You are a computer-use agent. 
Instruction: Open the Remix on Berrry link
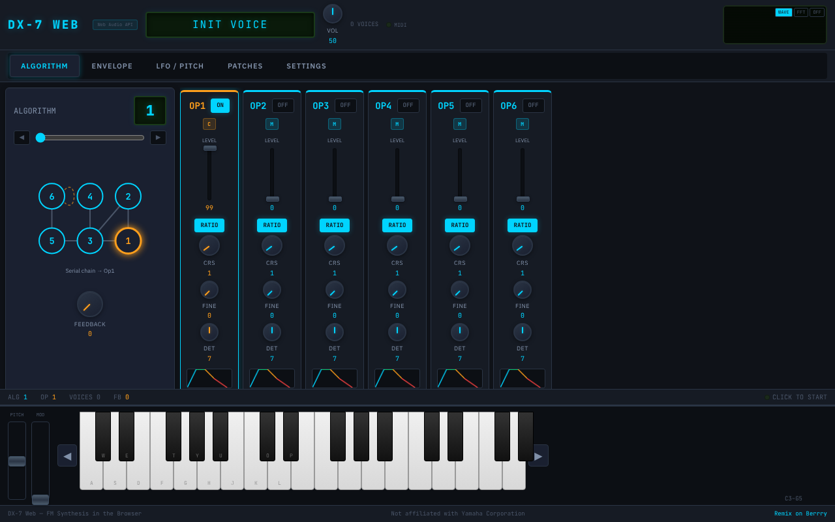point(800,513)
